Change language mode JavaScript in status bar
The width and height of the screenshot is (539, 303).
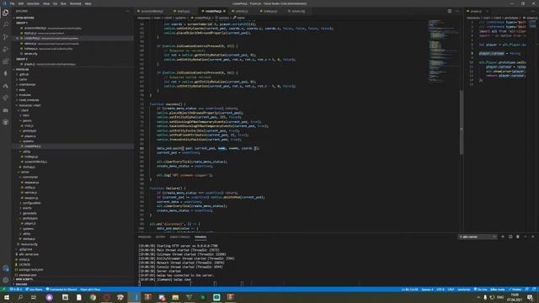point(464,290)
